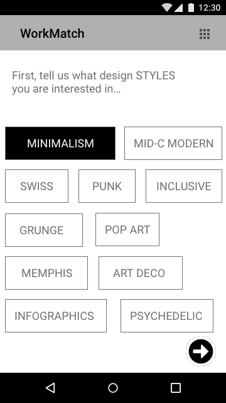Image resolution: width=226 pixels, height=403 pixels.
Task: Tap the Android back navigation icon
Action: (50, 388)
